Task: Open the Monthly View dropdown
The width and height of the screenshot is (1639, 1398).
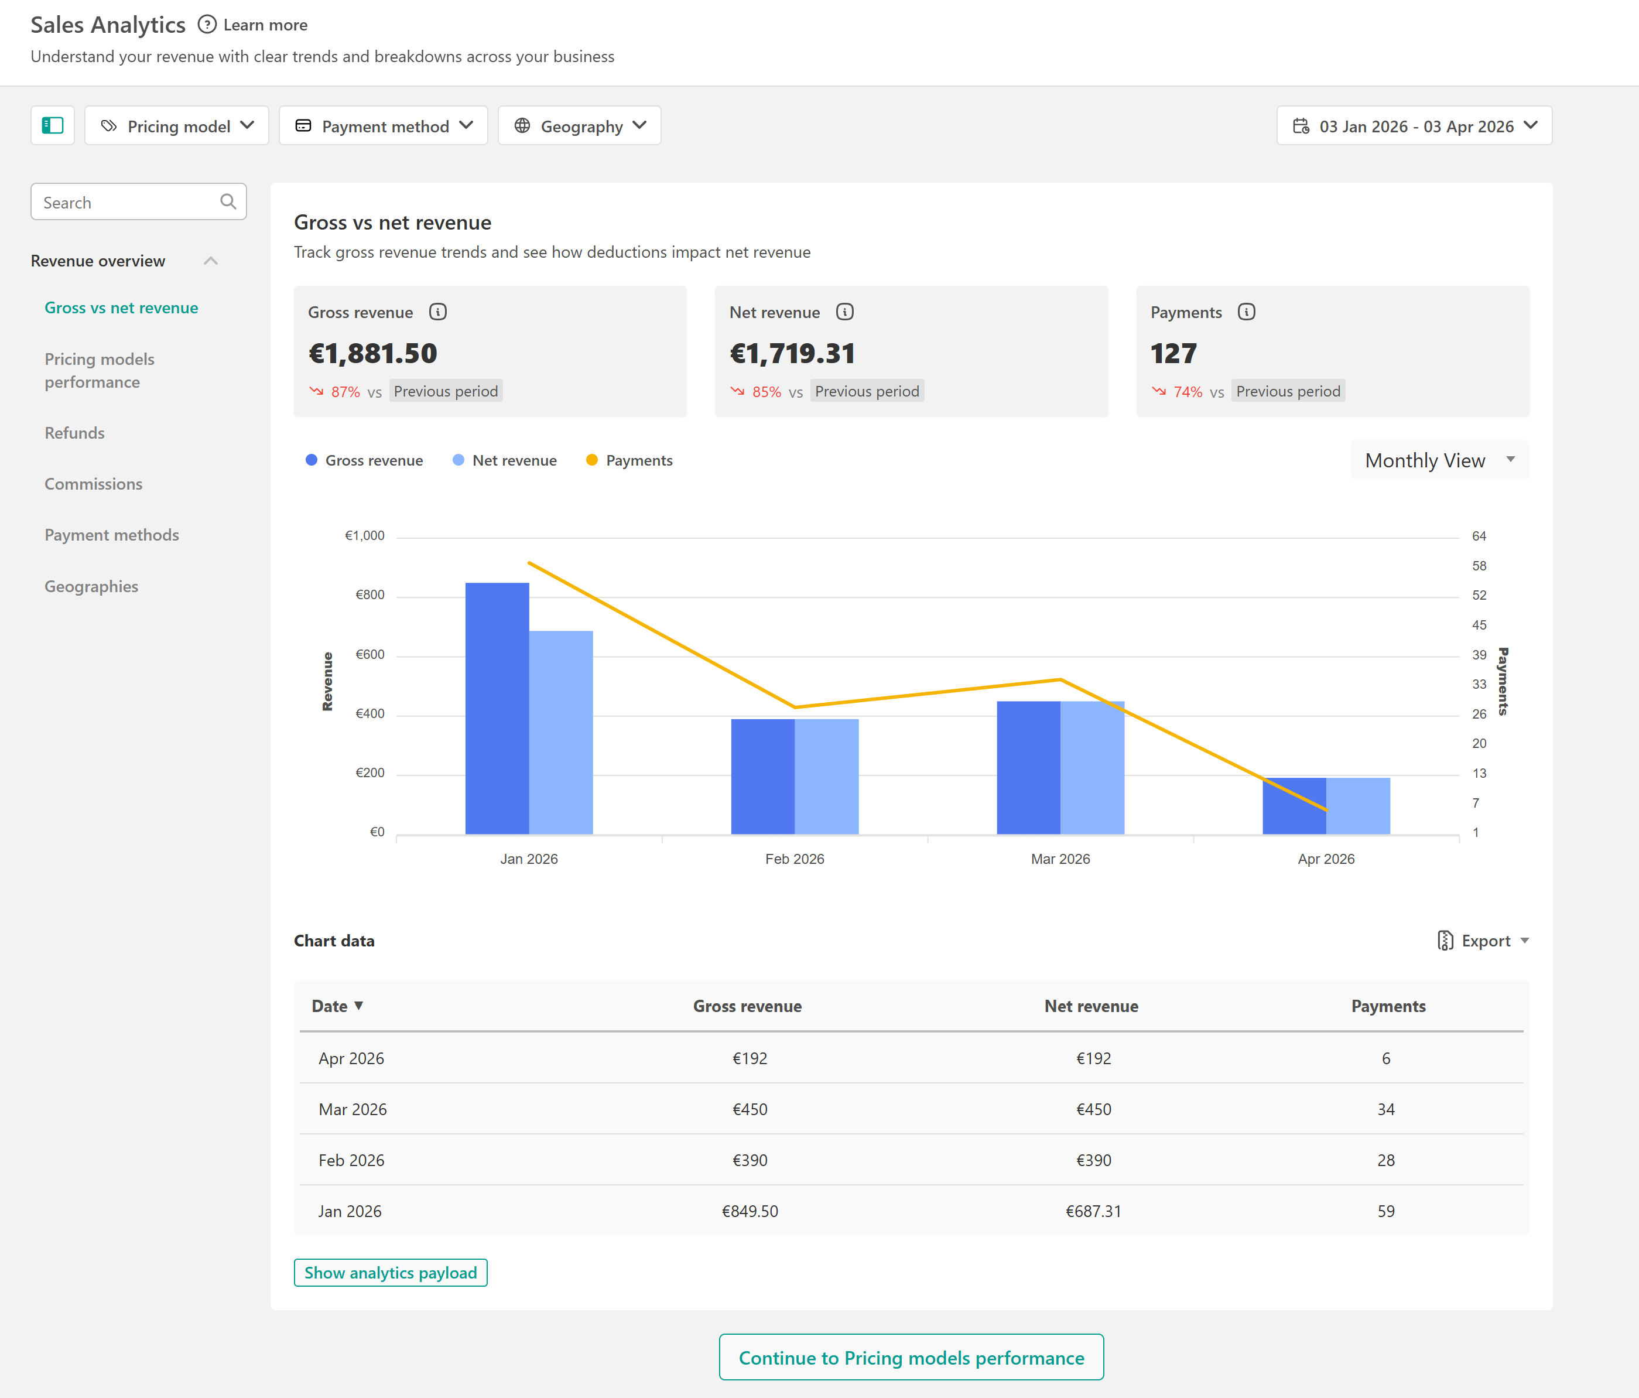Action: coord(1439,460)
